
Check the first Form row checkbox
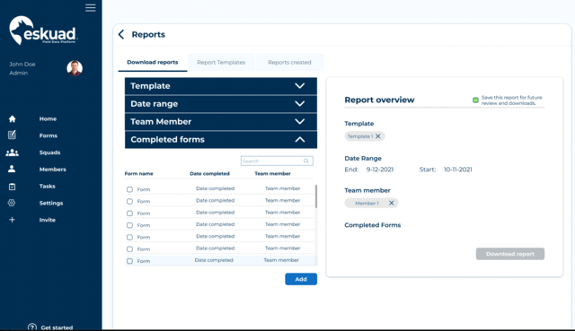pyautogui.click(x=129, y=189)
